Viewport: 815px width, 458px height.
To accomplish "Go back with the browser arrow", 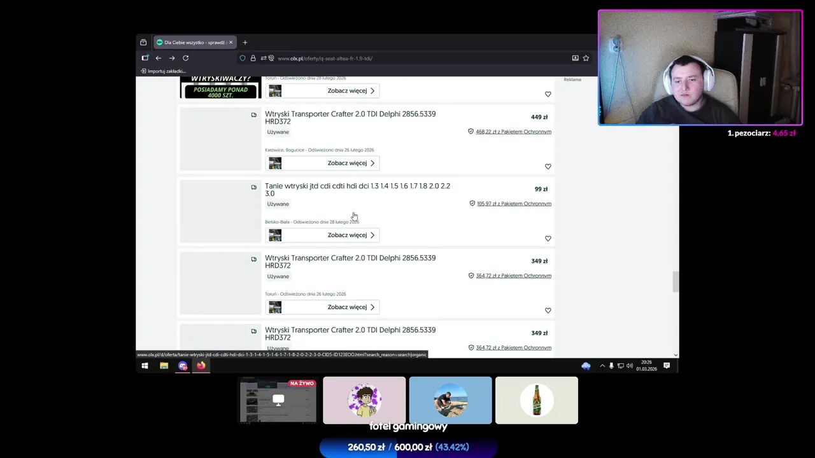I will pos(159,58).
